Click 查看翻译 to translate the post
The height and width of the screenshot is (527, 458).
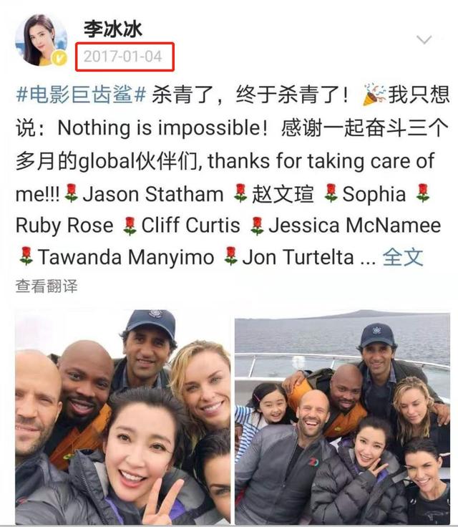[x=47, y=286]
